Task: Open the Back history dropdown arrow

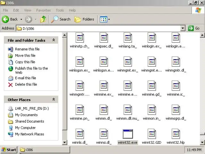Action: point(21,19)
